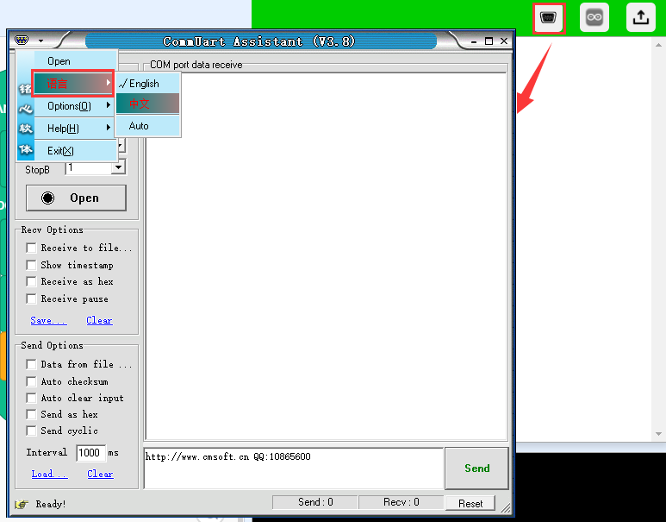
Task: Toggle Auto checksum checkbox
Action: click(x=31, y=381)
